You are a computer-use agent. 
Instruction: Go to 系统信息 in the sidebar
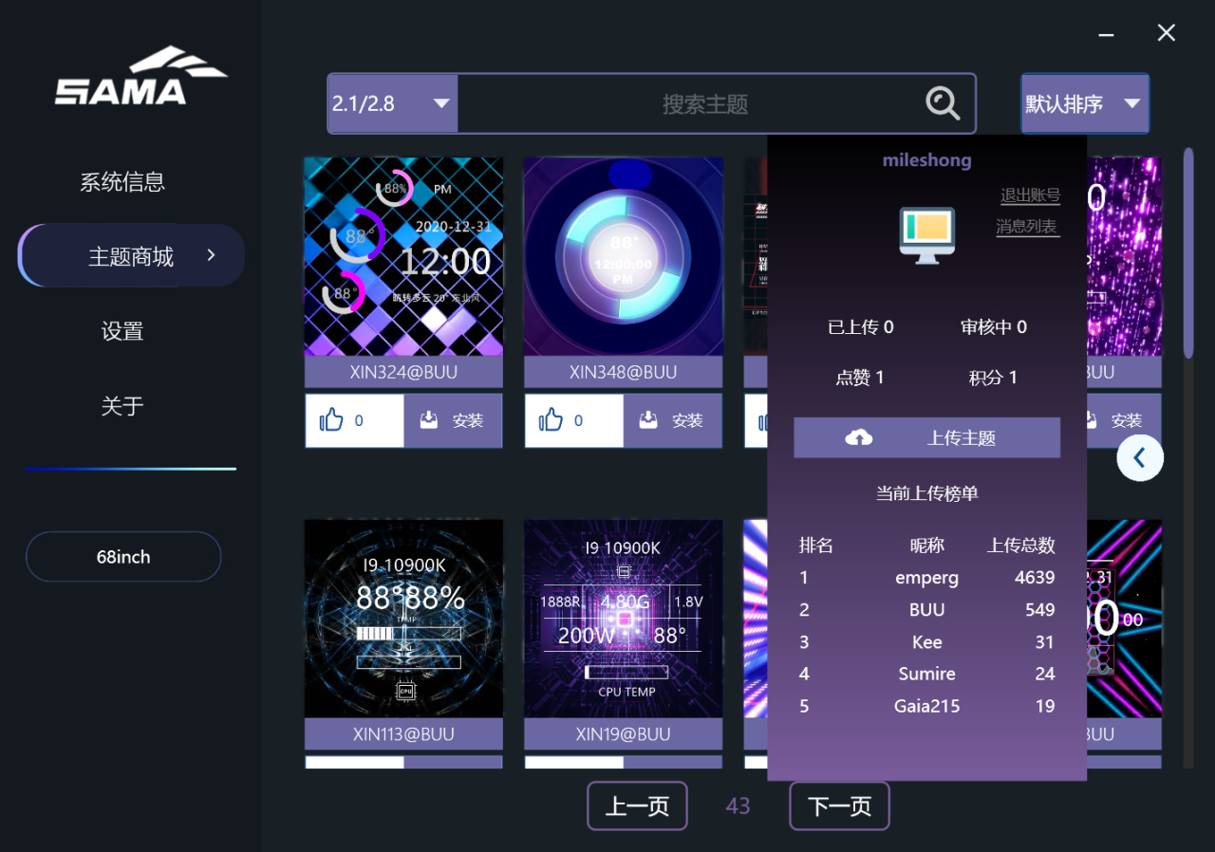coord(122,181)
